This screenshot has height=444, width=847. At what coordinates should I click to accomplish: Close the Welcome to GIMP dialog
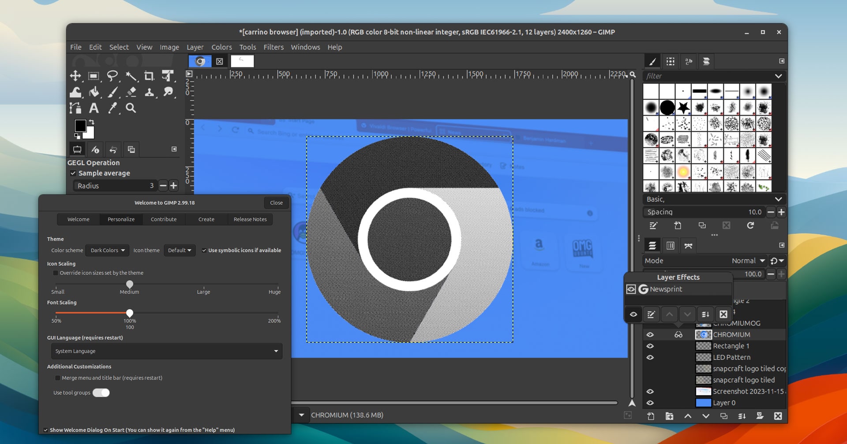(x=277, y=203)
